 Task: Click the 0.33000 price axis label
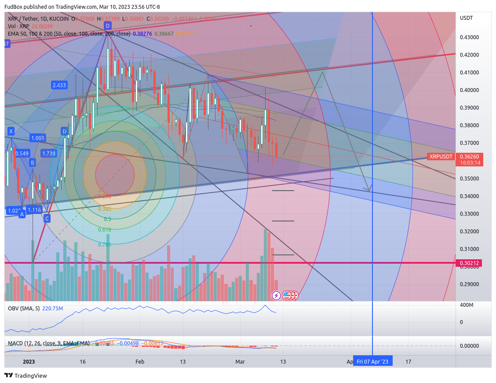click(x=470, y=214)
